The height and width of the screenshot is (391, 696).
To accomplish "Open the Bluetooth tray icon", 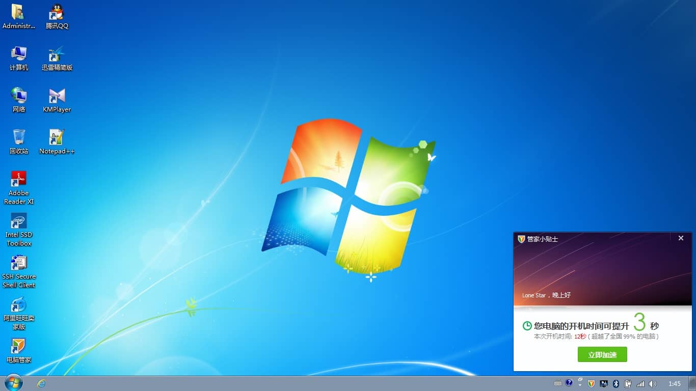I will [616, 383].
